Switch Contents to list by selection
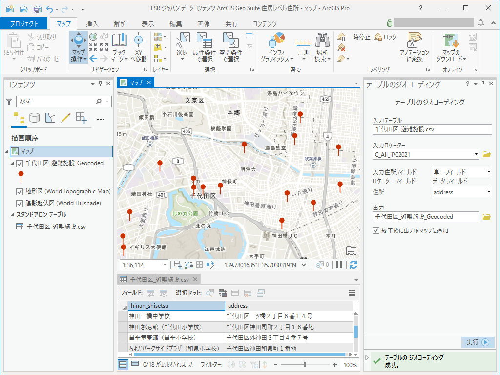Screen dimensions: 500x375 coord(50,118)
